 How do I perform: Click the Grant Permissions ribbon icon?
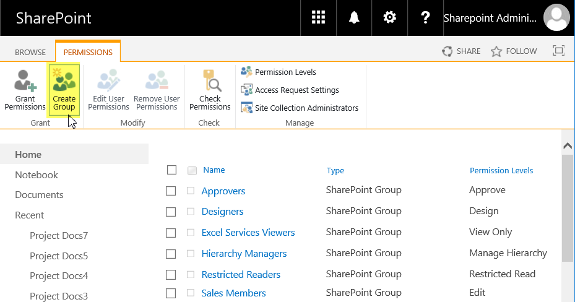25,90
